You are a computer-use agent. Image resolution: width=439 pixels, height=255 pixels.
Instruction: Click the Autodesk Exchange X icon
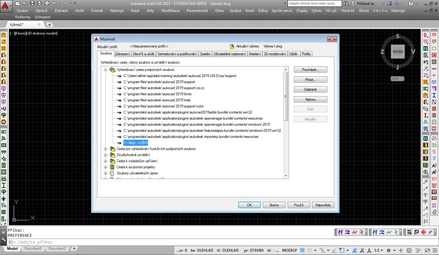389,3
